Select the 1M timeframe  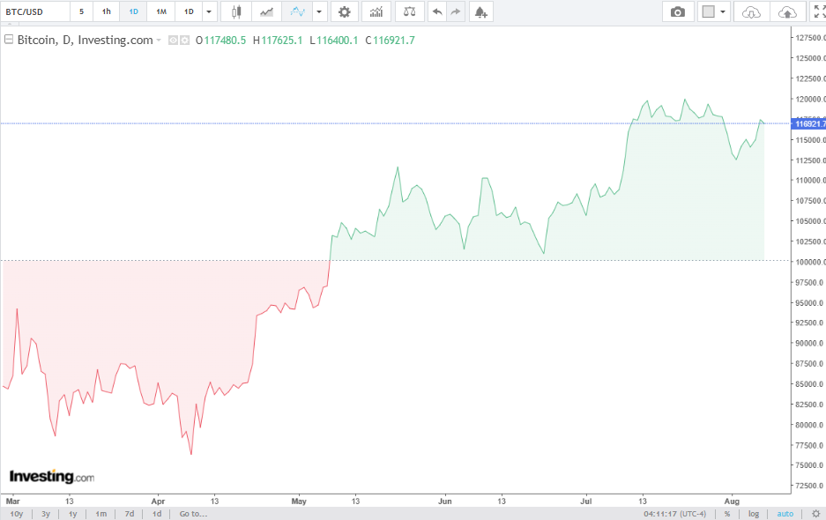tap(159, 11)
